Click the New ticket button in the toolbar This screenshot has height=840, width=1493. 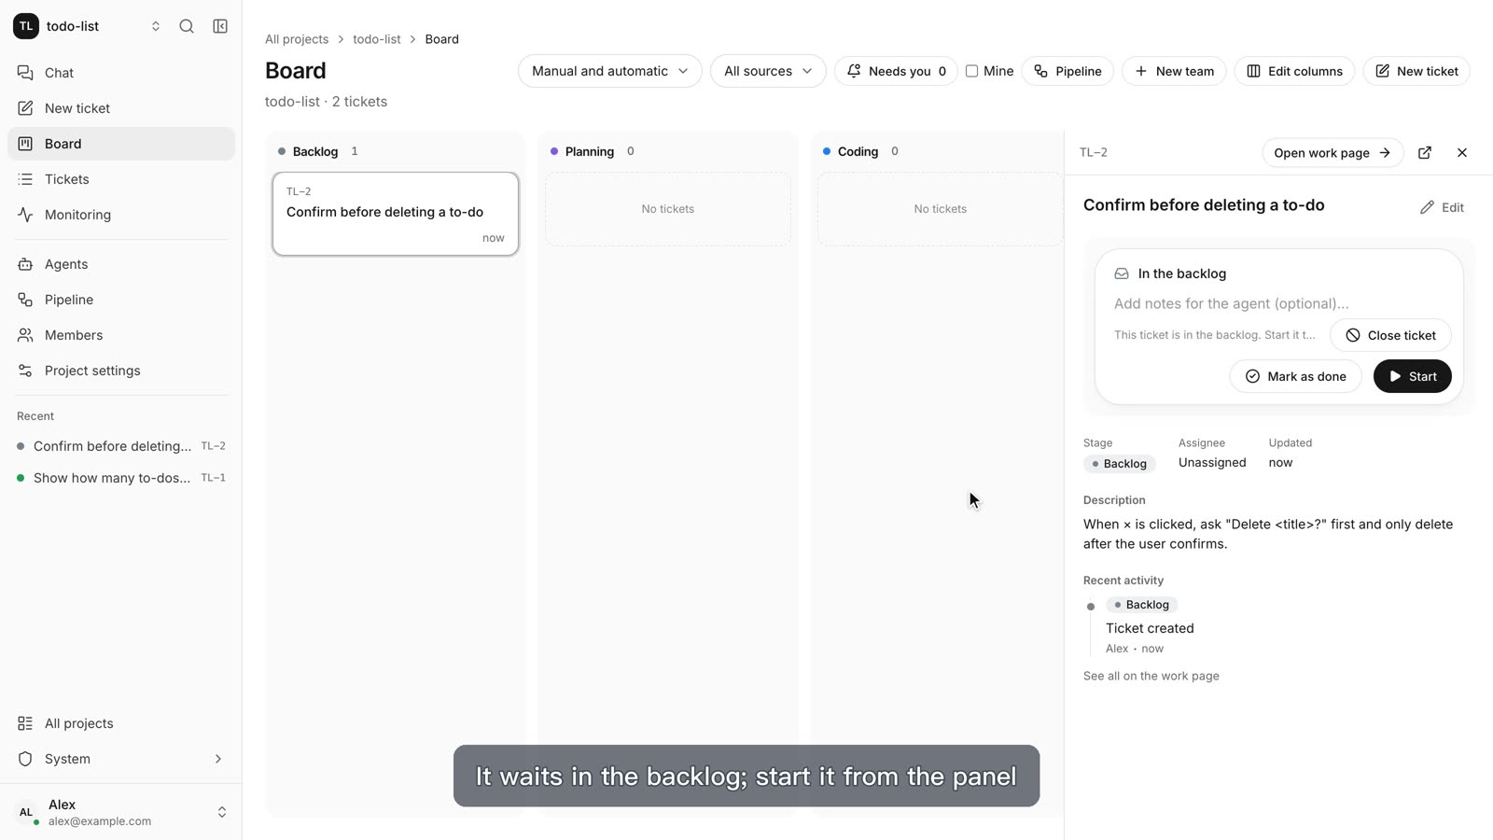pyautogui.click(x=1416, y=71)
